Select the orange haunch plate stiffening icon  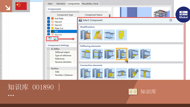(145, 54)
